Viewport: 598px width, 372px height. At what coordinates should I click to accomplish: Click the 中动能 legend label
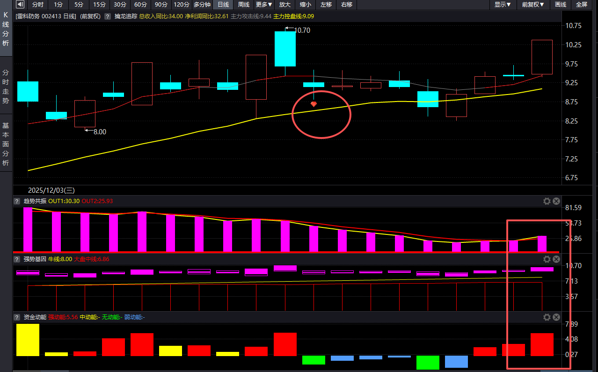coord(90,317)
